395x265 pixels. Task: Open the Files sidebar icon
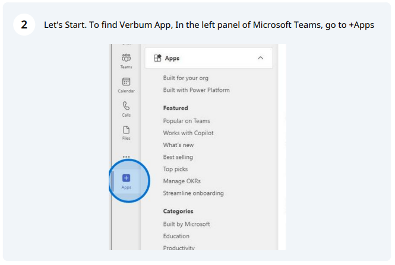point(126,133)
